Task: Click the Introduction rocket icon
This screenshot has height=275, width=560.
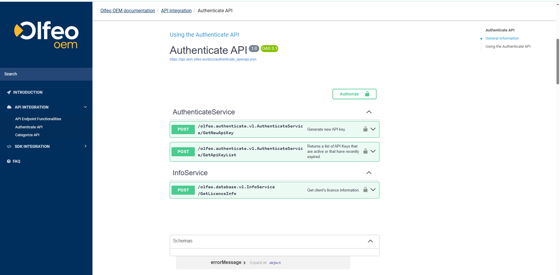Action: [x=9, y=92]
